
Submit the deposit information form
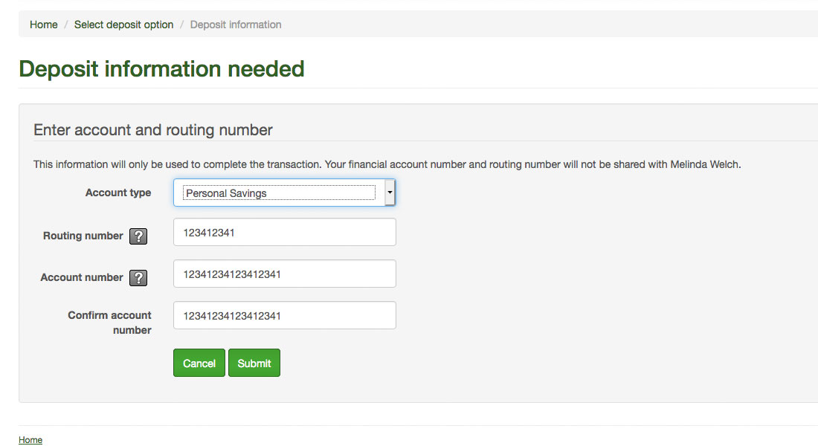point(254,363)
